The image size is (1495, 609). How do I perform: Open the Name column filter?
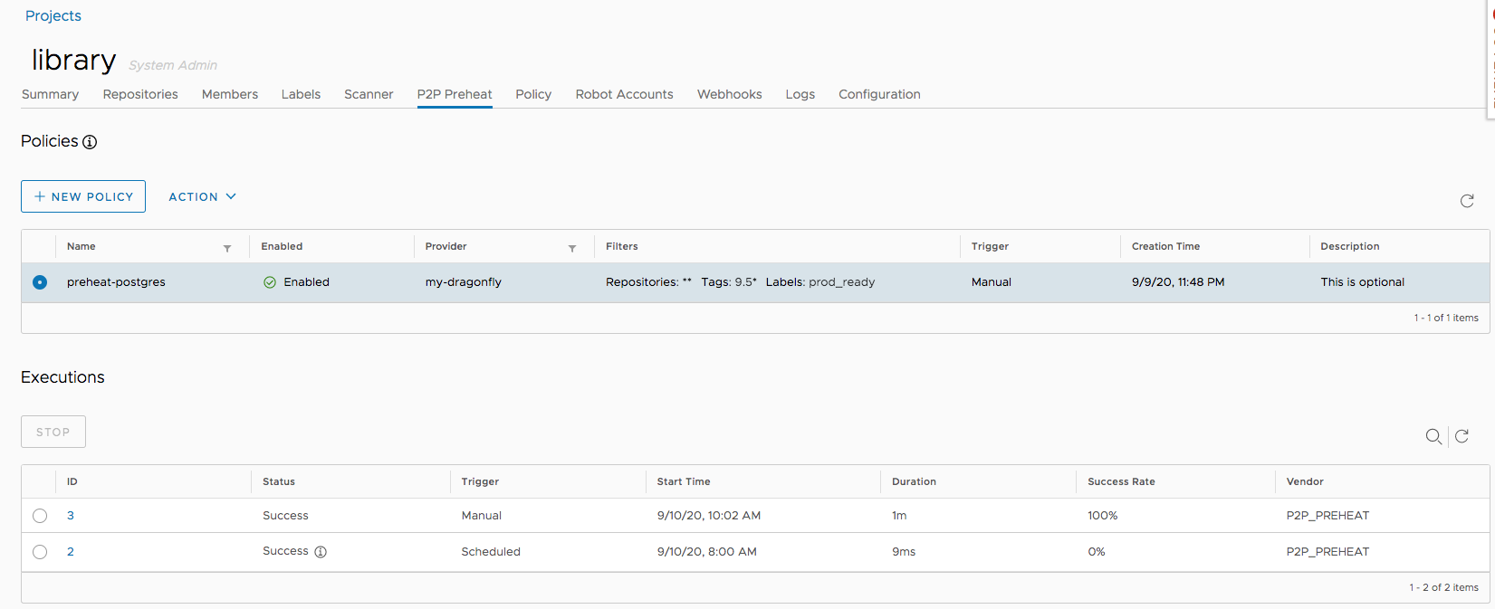tap(227, 248)
